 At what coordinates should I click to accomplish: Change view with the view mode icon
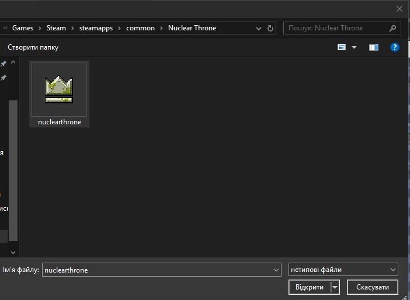pos(342,47)
